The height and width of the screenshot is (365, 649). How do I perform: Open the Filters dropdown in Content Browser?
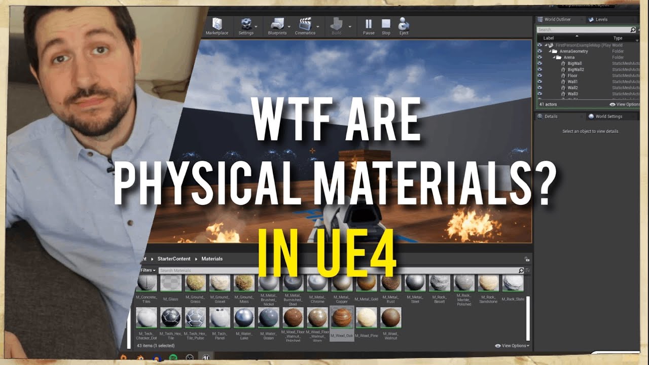click(148, 270)
